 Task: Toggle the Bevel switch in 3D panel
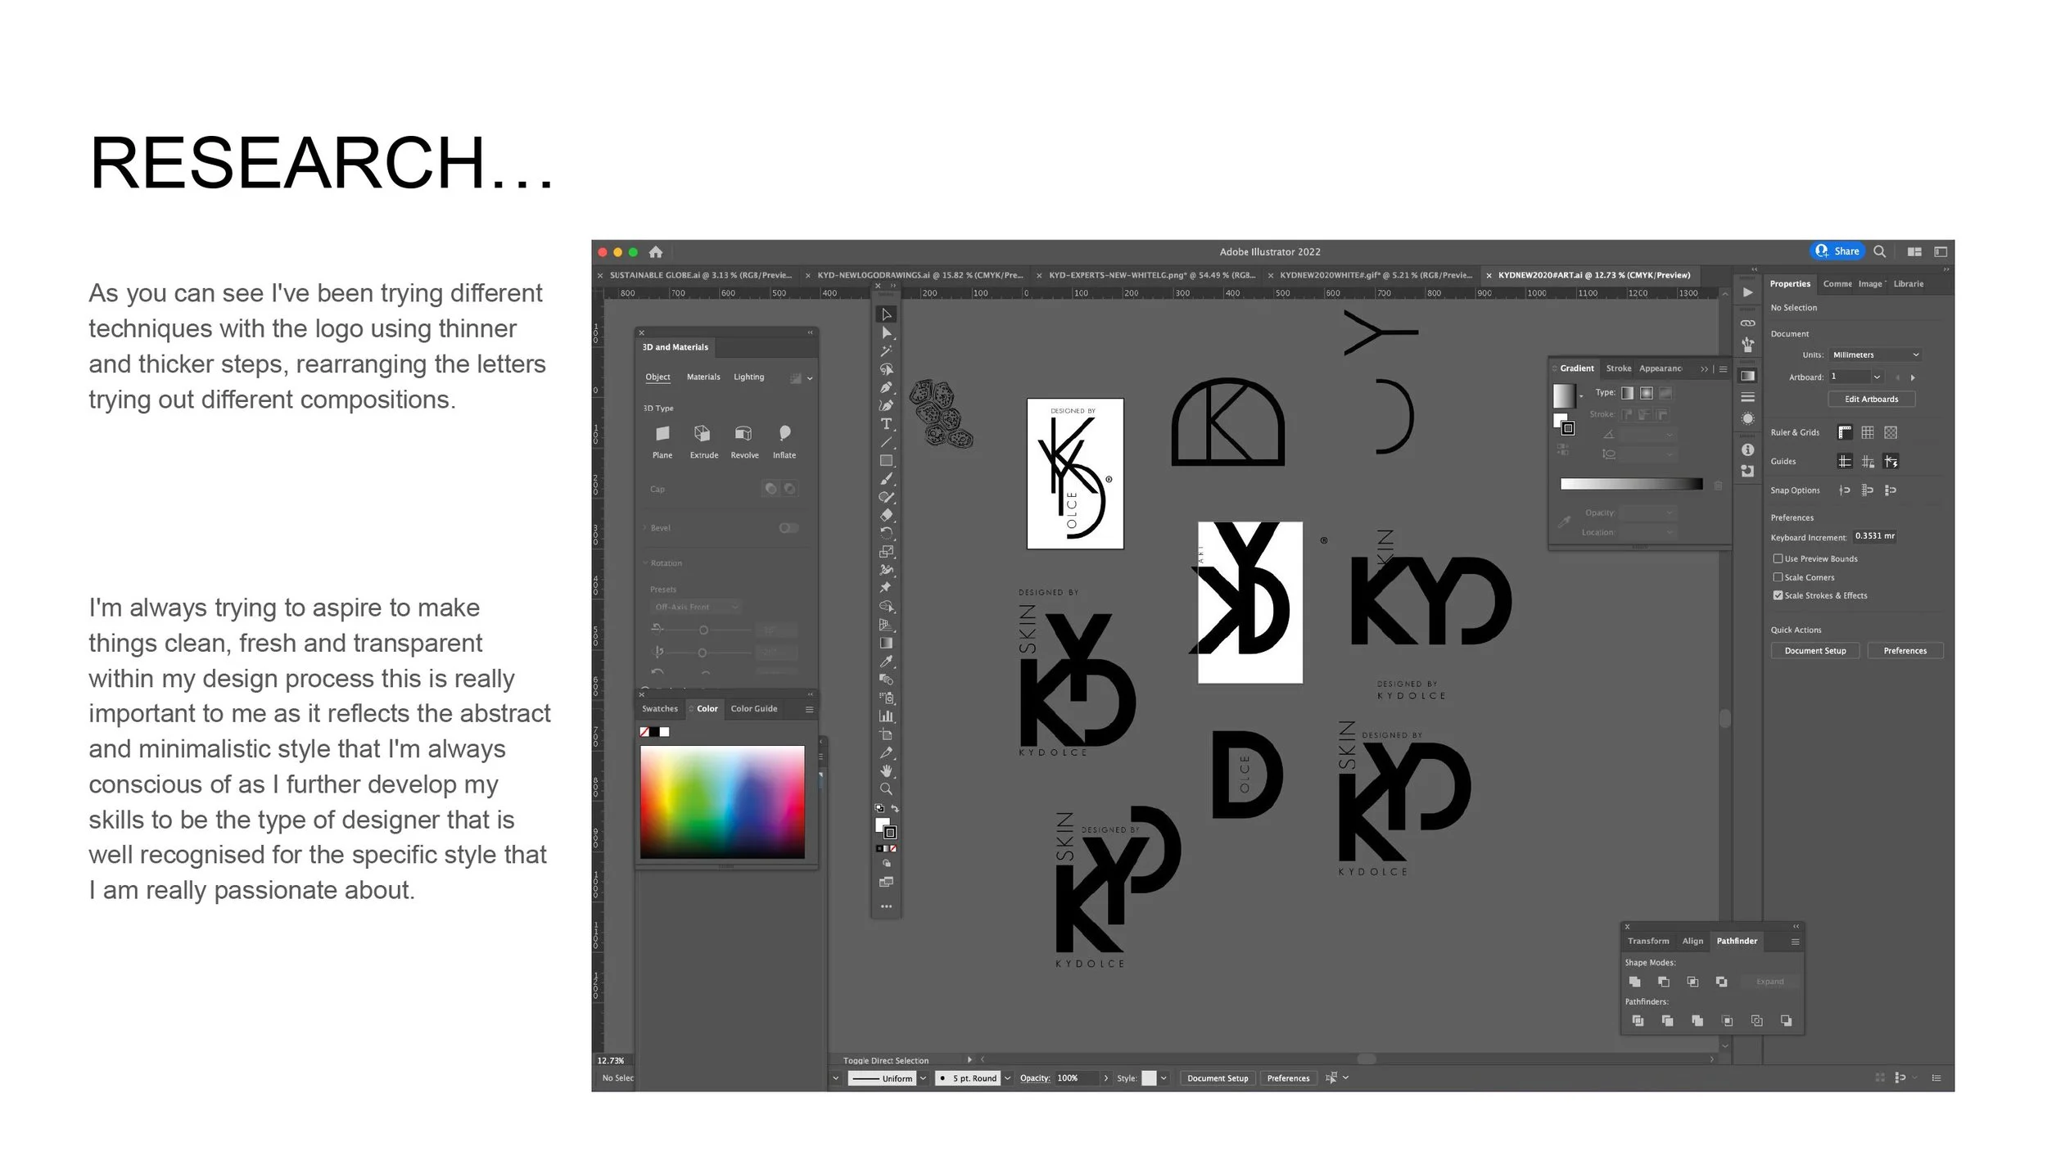789,528
